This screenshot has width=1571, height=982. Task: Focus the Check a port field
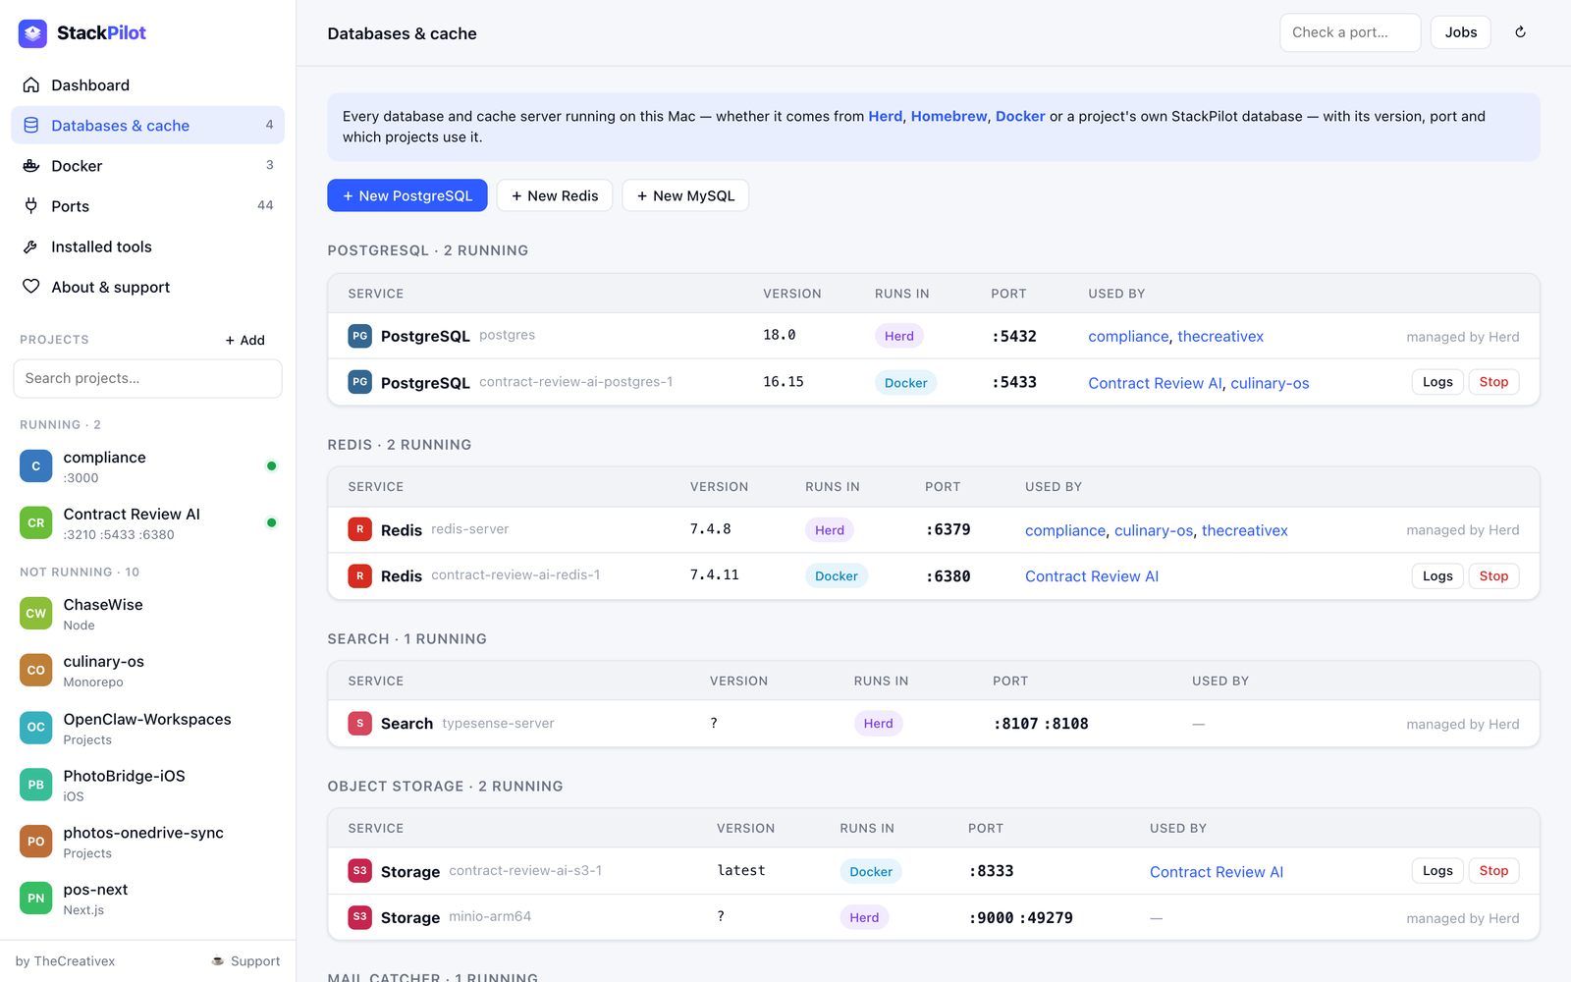click(x=1350, y=32)
